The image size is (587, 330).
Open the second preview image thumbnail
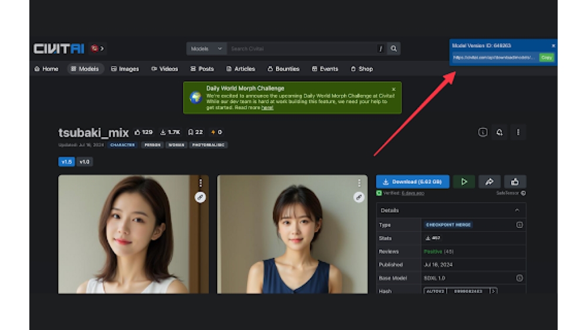(x=292, y=234)
